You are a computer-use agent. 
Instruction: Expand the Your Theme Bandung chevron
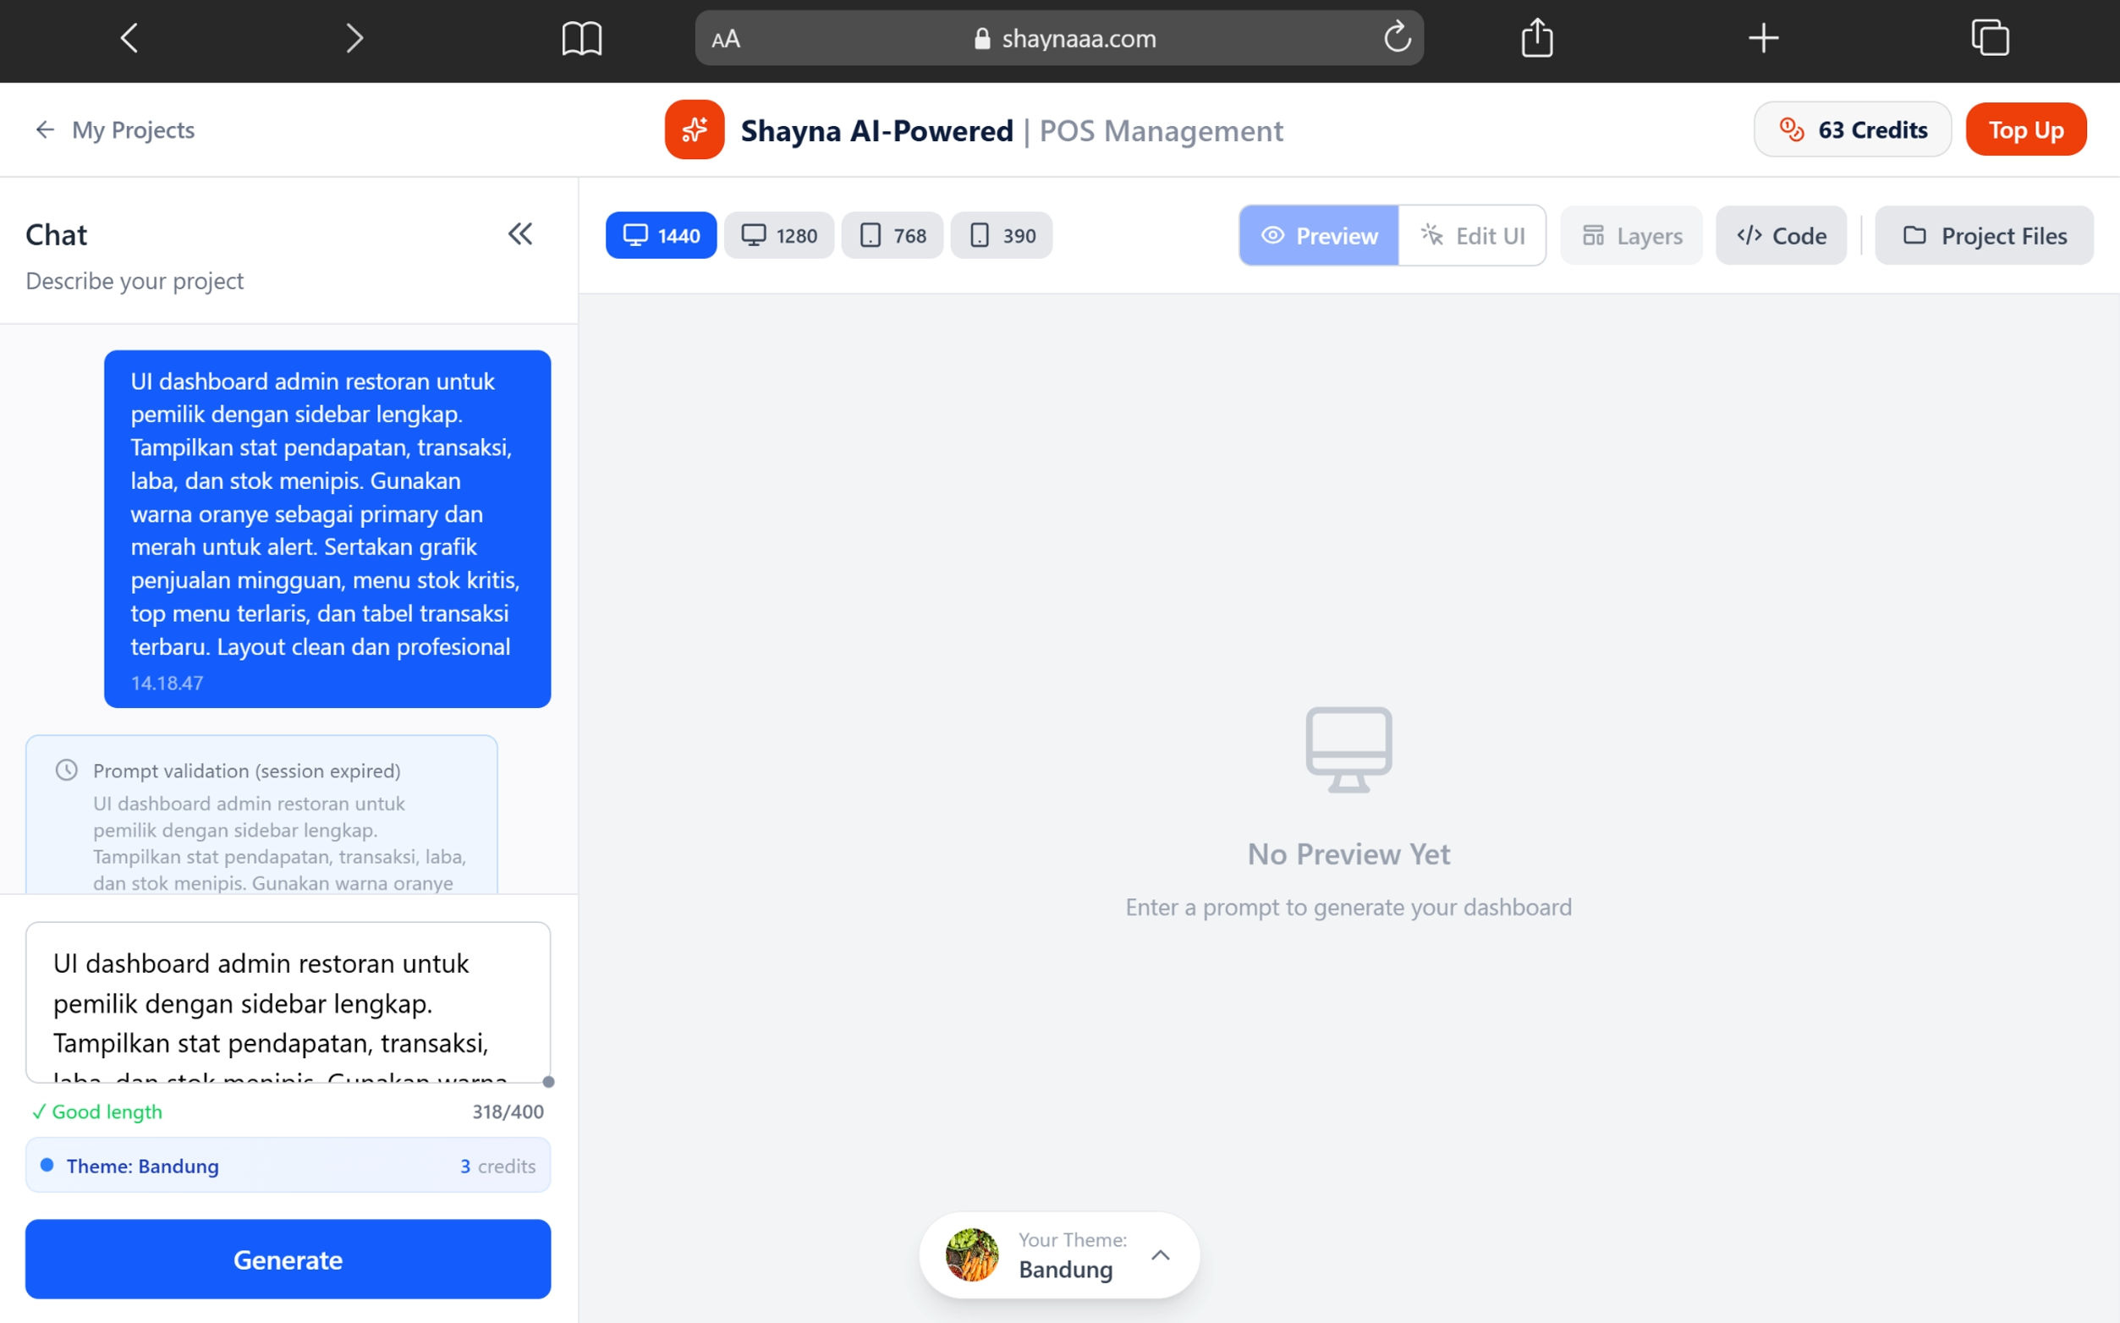(x=1160, y=1254)
